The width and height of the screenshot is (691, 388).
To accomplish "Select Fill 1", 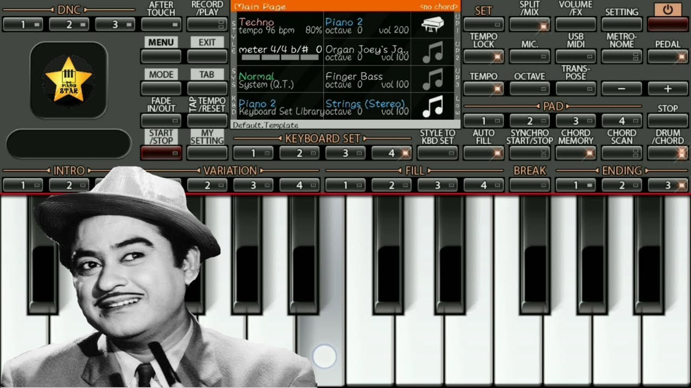I will 345,185.
